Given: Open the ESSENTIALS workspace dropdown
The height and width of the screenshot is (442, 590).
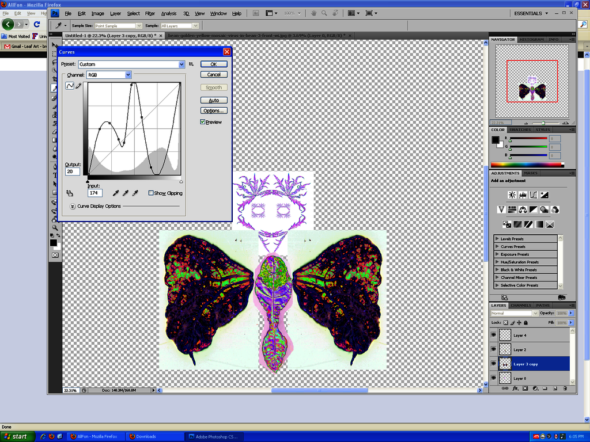Looking at the screenshot, I should click(531, 13).
